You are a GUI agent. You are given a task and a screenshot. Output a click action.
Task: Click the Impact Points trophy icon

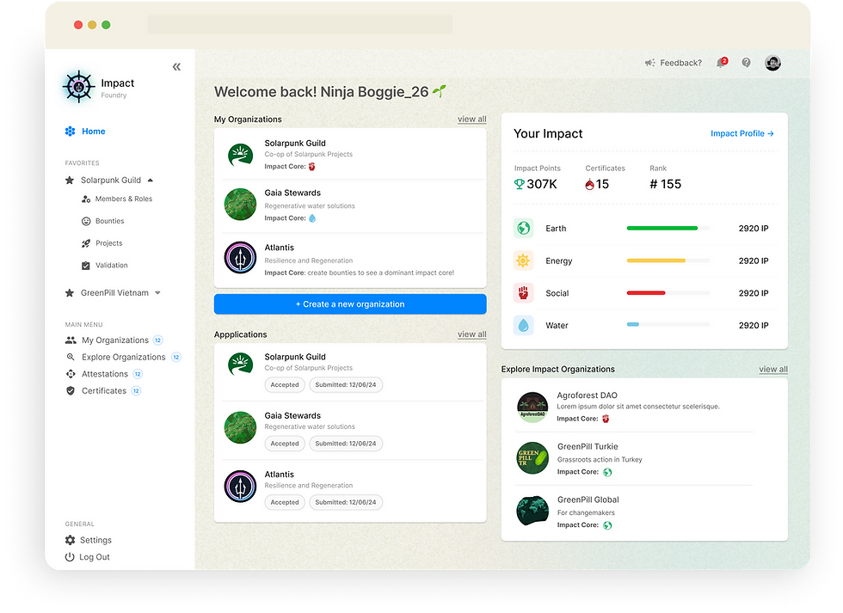pyautogui.click(x=520, y=184)
